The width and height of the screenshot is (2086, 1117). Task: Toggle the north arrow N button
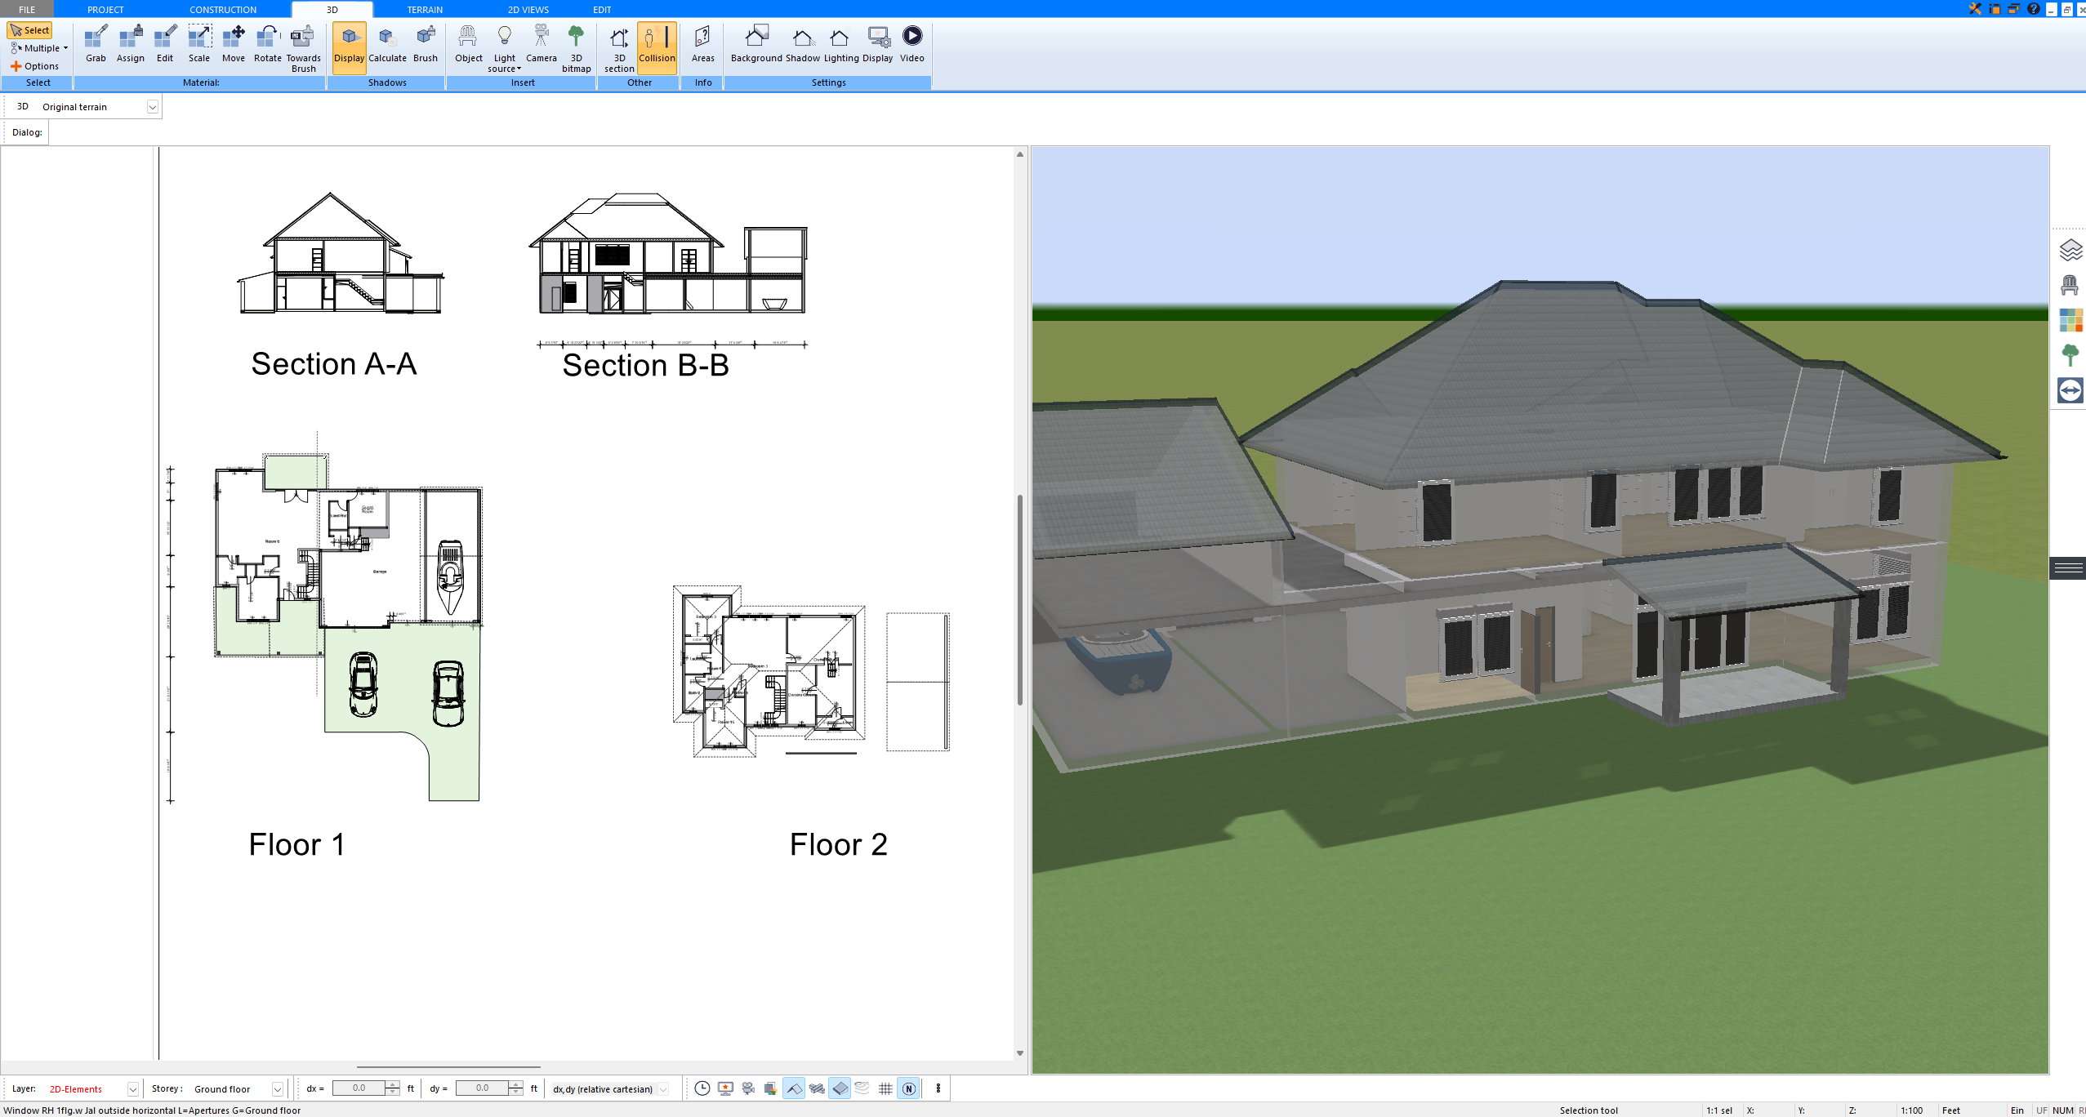pos(908,1088)
